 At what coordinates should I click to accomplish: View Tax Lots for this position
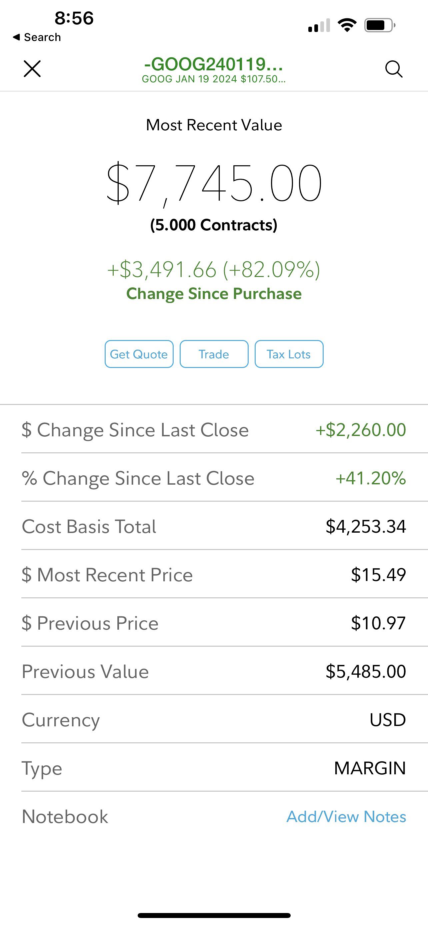[289, 354]
